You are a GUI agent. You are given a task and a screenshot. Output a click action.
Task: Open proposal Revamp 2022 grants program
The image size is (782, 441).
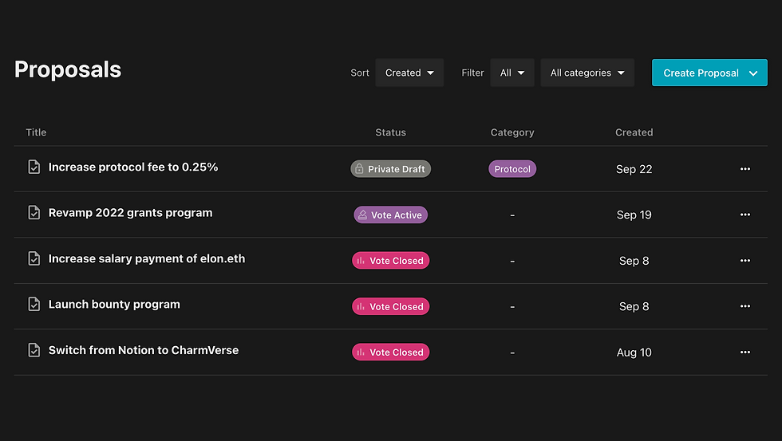(x=130, y=213)
